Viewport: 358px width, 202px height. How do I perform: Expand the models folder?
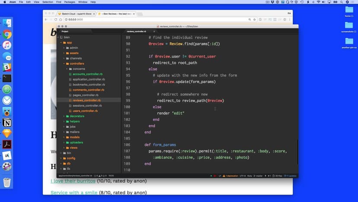click(x=74, y=137)
